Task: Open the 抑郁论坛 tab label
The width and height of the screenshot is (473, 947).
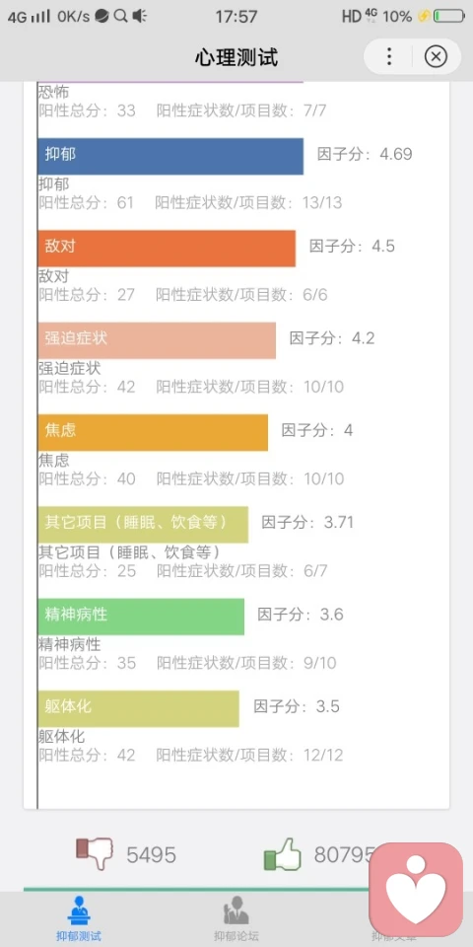Action: pos(236,937)
